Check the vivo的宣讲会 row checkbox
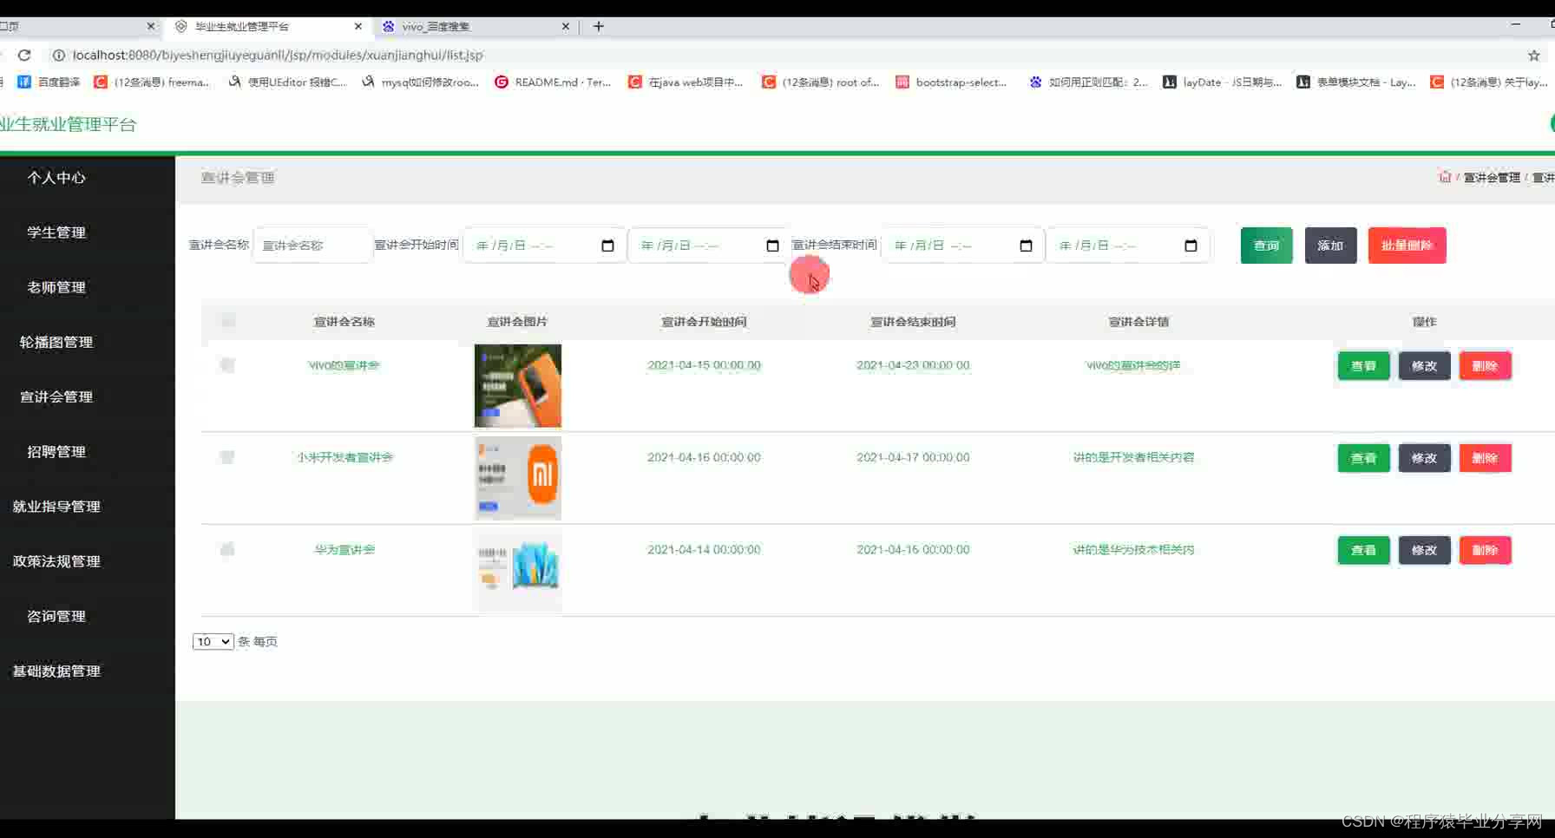Image resolution: width=1555 pixels, height=838 pixels. coord(227,365)
